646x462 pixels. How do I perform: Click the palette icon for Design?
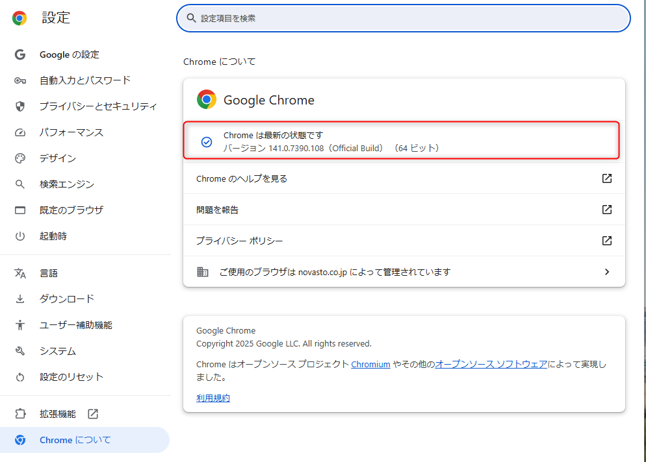20,158
